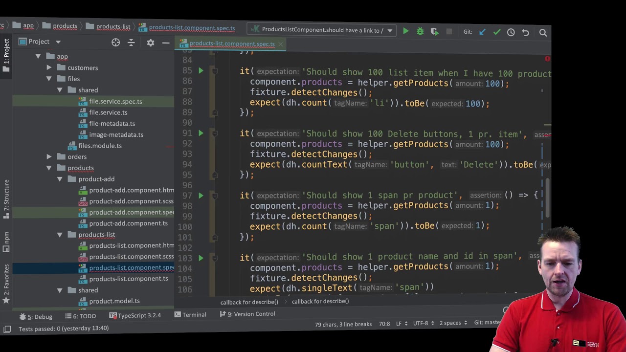626x352 pixels.
Task: Start debugging with the green bug icon
Action: point(420,31)
